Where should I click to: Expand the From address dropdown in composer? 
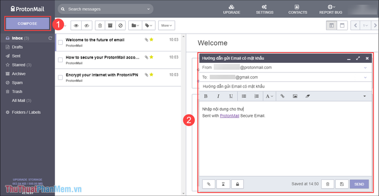point(365,68)
